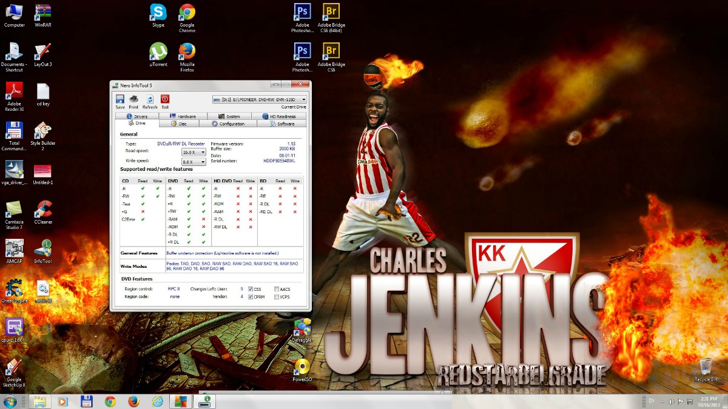Switch to the Disc tab
728x409 pixels.
point(180,124)
